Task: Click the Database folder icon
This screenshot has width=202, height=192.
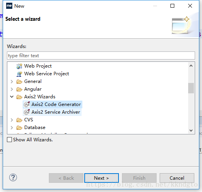Action: [x=19, y=127]
